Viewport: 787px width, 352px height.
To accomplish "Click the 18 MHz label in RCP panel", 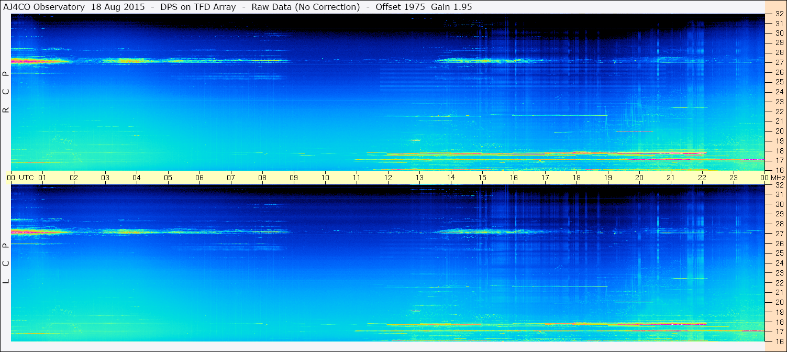I will (779, 151).
